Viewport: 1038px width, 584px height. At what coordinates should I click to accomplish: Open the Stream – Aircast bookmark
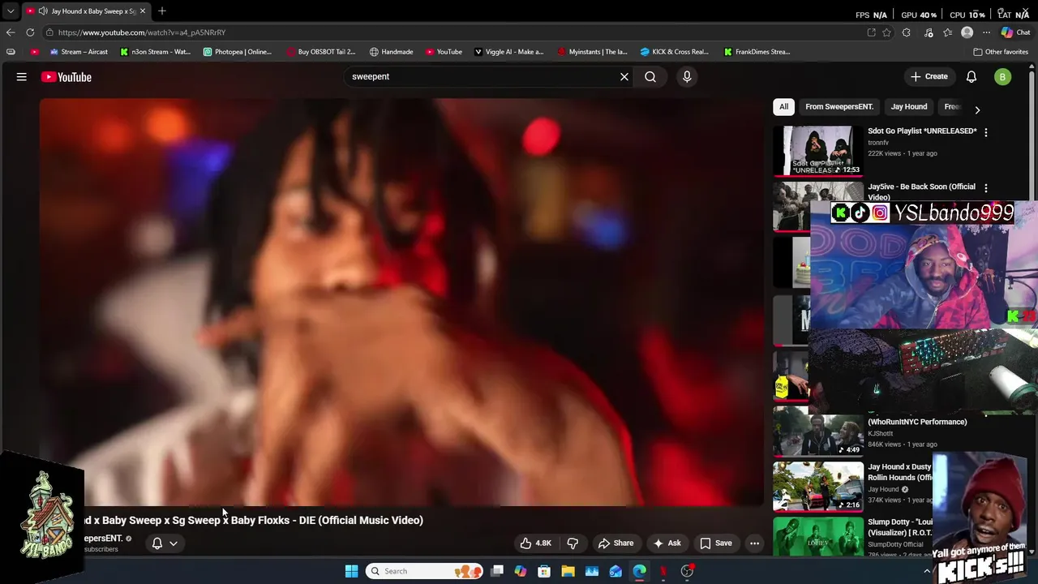pyautogui.click(x=79, y=52)
